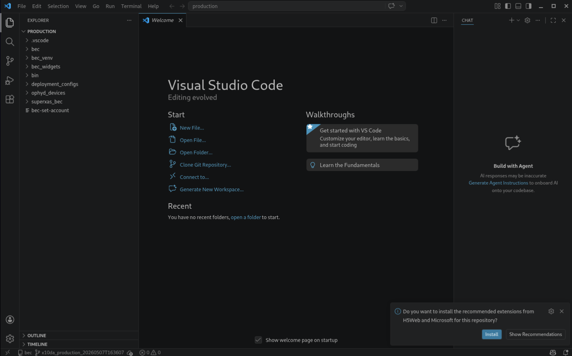Screen dimensions: 572x356
Task: Expand the bec folder
Action: [79, 49]
